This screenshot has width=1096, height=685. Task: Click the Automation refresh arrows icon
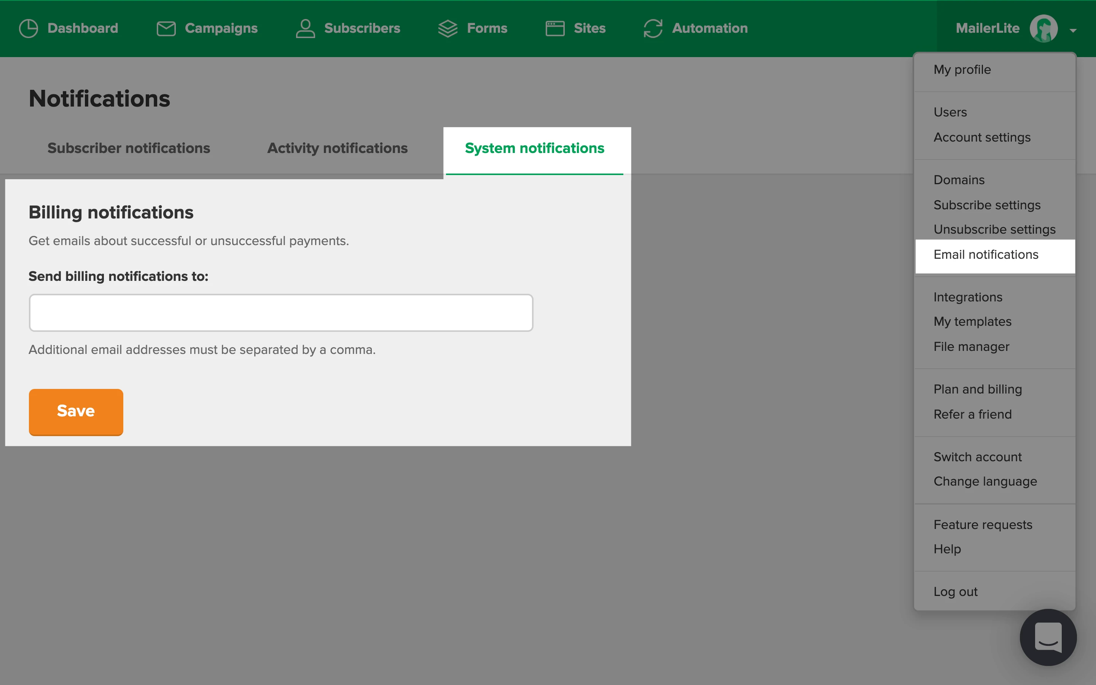(x=653, y=29)
